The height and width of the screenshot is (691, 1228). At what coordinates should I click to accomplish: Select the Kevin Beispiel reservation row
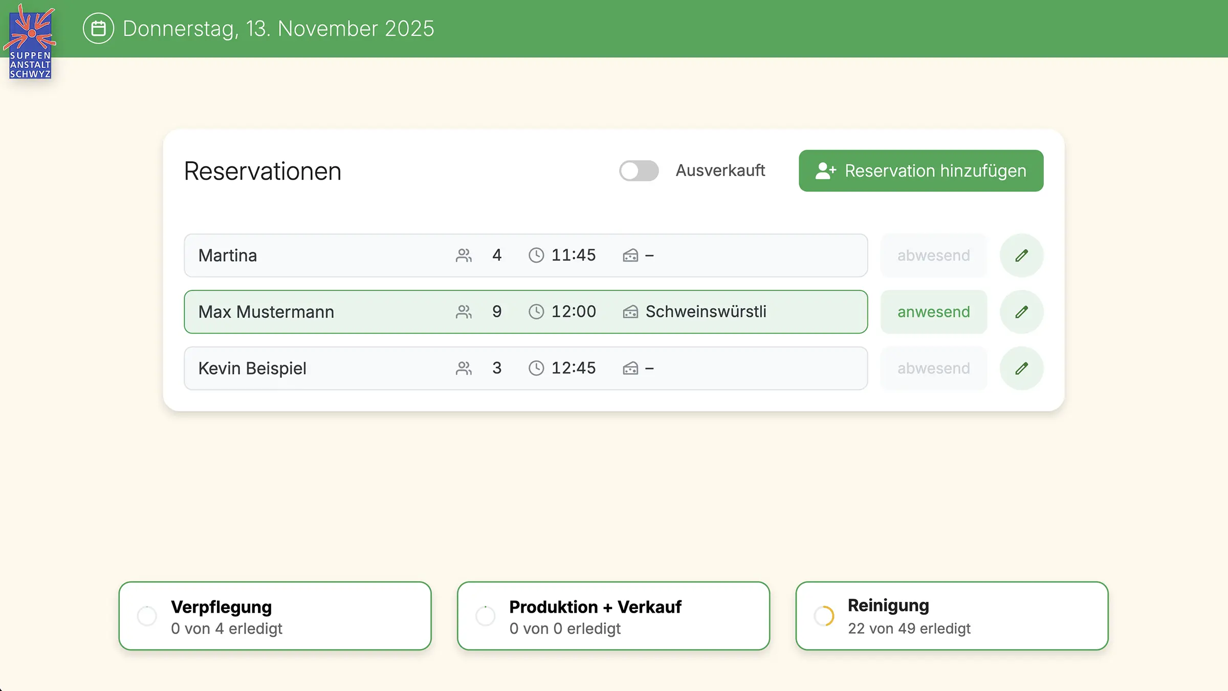point(526,368)
